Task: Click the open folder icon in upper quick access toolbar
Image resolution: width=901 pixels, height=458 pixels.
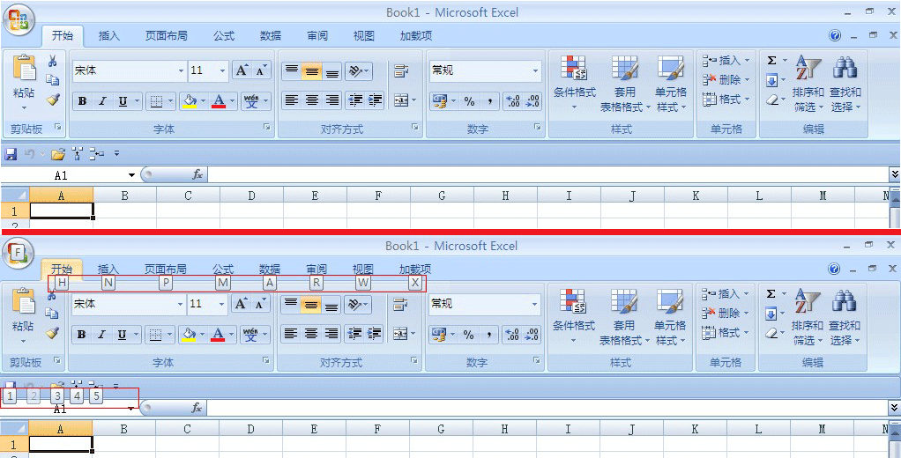Action: [57, 154]
